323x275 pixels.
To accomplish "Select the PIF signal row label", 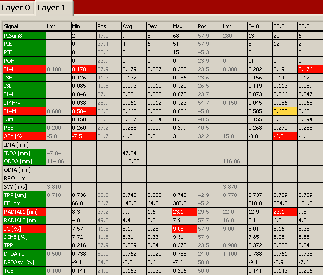I will point(25,52).
